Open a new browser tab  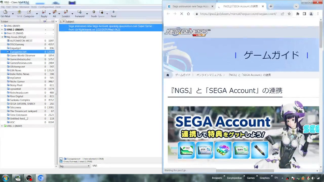coord(271,6)
